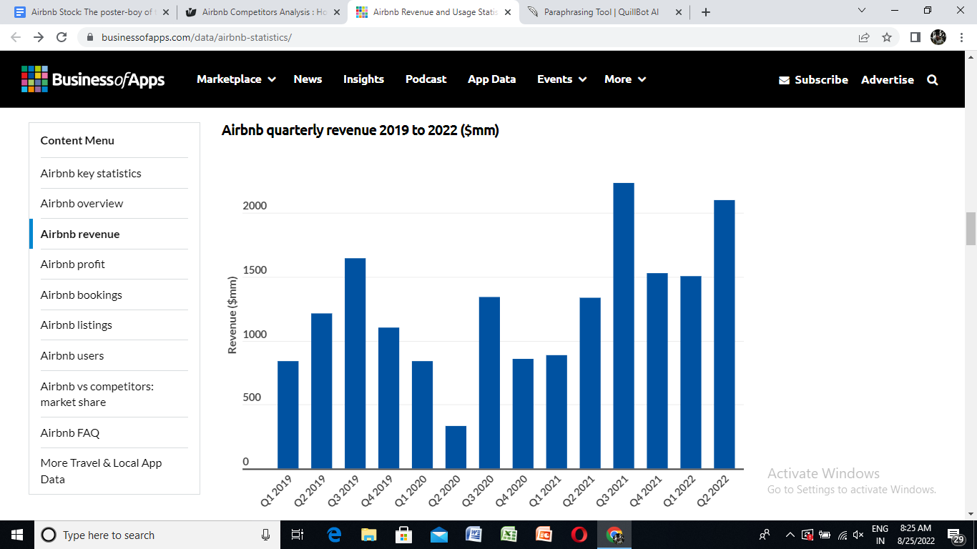The height and width of the screenshot is (549, 977).
Task: Open Airbnb vs competitors market share link
Action: tap(97, 394)
